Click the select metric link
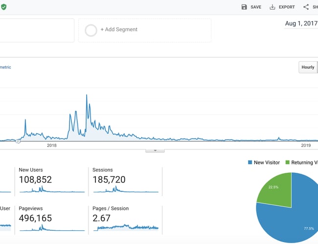Image resolution: width=318 pixels, height=244 pixels. tap(5, 67)
